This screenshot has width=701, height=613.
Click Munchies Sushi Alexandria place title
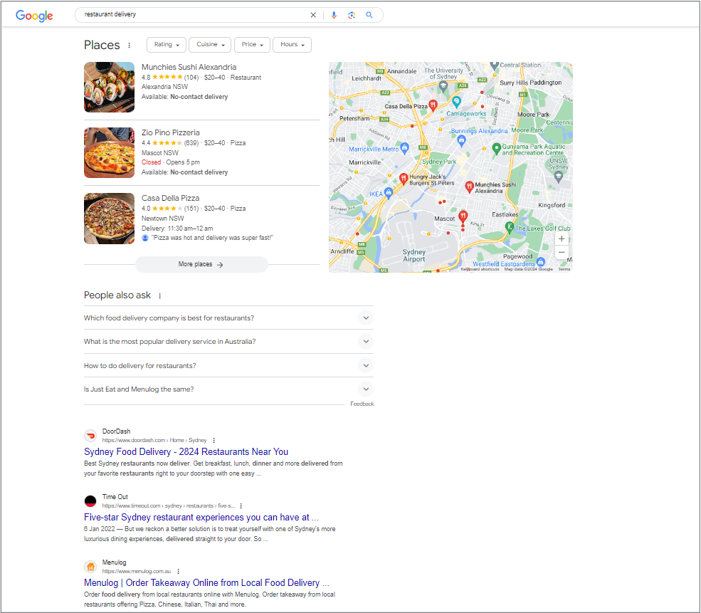click(x=189, y=67)
